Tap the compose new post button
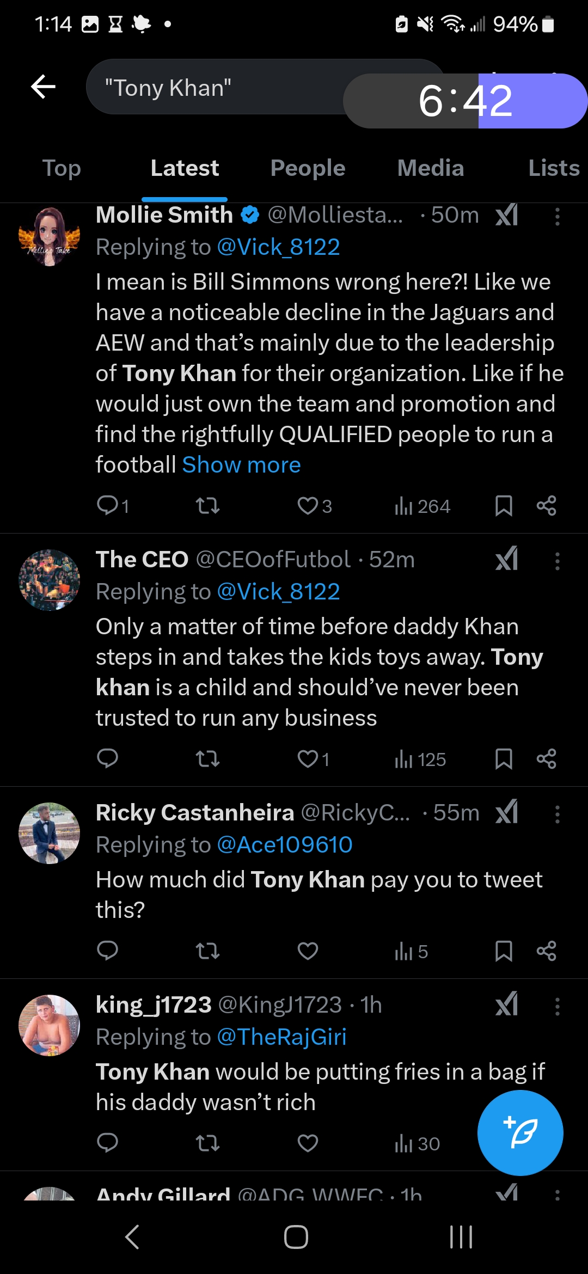 point(520,1132)
